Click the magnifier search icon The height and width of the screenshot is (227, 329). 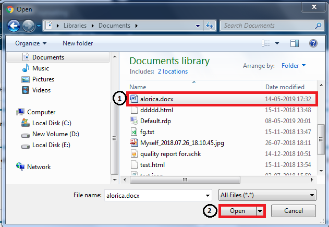pyautogui.click(x=318, y=26)
